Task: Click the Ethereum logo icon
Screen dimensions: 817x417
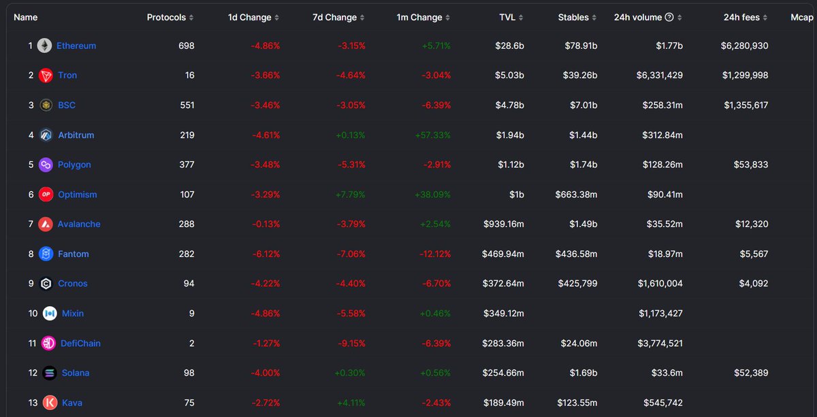Action: click(45, 46)
